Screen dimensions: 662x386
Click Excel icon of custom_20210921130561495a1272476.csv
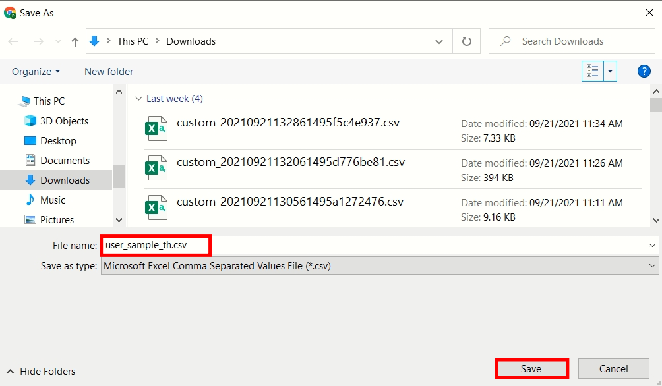[x=156, y=207]
